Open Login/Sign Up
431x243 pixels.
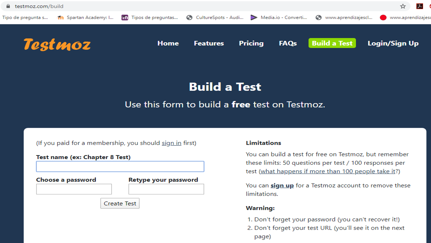click(x=393, y=43)
